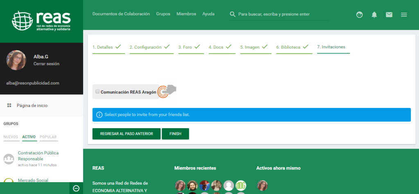Click the Página de inicio grid icon
Viewport: 419px width, 194px height.
(9, 105)
